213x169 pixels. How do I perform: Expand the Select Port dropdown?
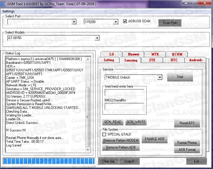pyautogui.click(x=74, y=22)
